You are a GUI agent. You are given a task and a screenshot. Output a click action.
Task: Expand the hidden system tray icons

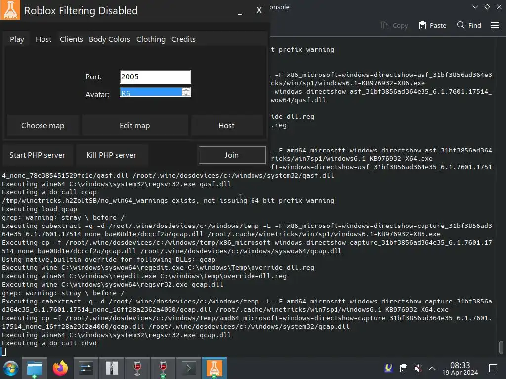(x=432, y=368)
